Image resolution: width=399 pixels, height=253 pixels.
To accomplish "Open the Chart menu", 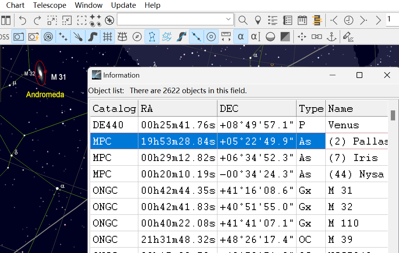I will pos(15,5).
